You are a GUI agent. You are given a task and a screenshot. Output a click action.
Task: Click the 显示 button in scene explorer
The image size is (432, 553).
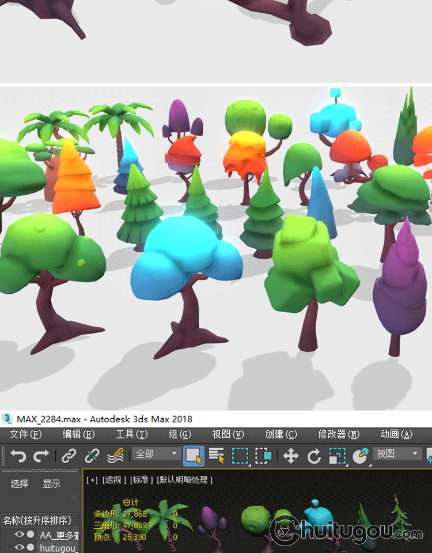pos(51,484)
